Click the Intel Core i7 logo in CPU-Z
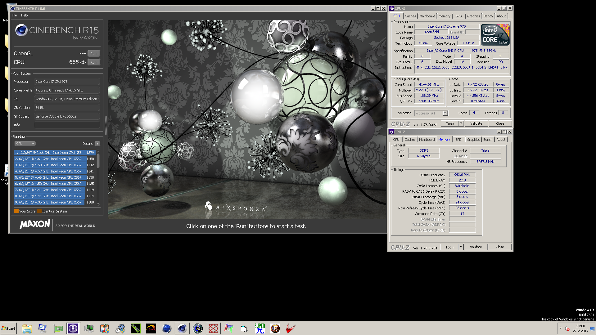Image resolution: width=596 pixels, height=335 pixels. (x=495, y=35)
